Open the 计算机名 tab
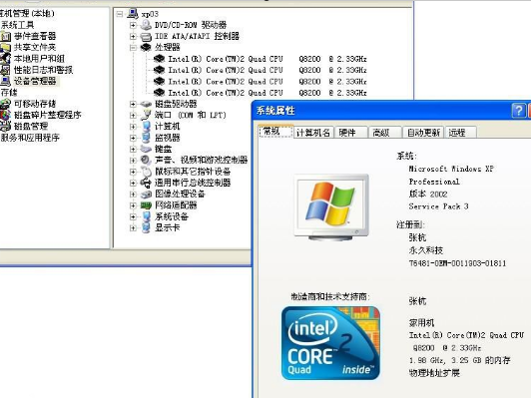This screenshot has height=398, width=531. click(313, 133)
